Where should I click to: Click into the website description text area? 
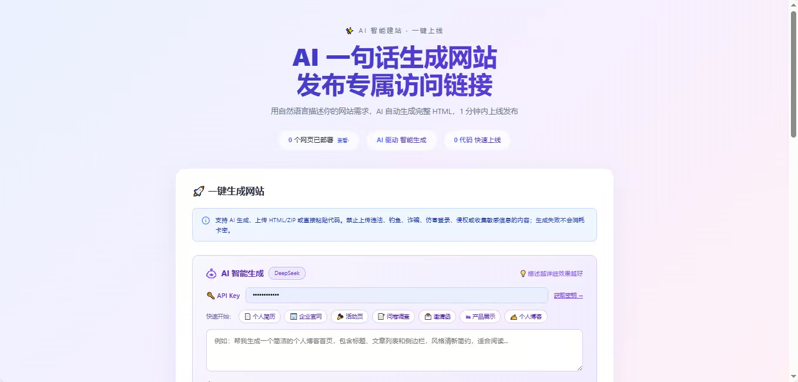(394, 350)
